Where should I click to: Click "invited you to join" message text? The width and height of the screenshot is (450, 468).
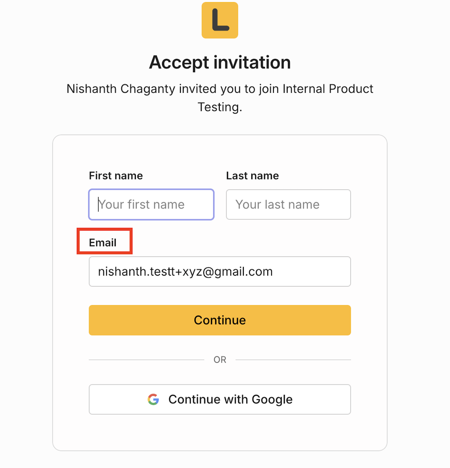pyautogui.click(x=229, y=89)
